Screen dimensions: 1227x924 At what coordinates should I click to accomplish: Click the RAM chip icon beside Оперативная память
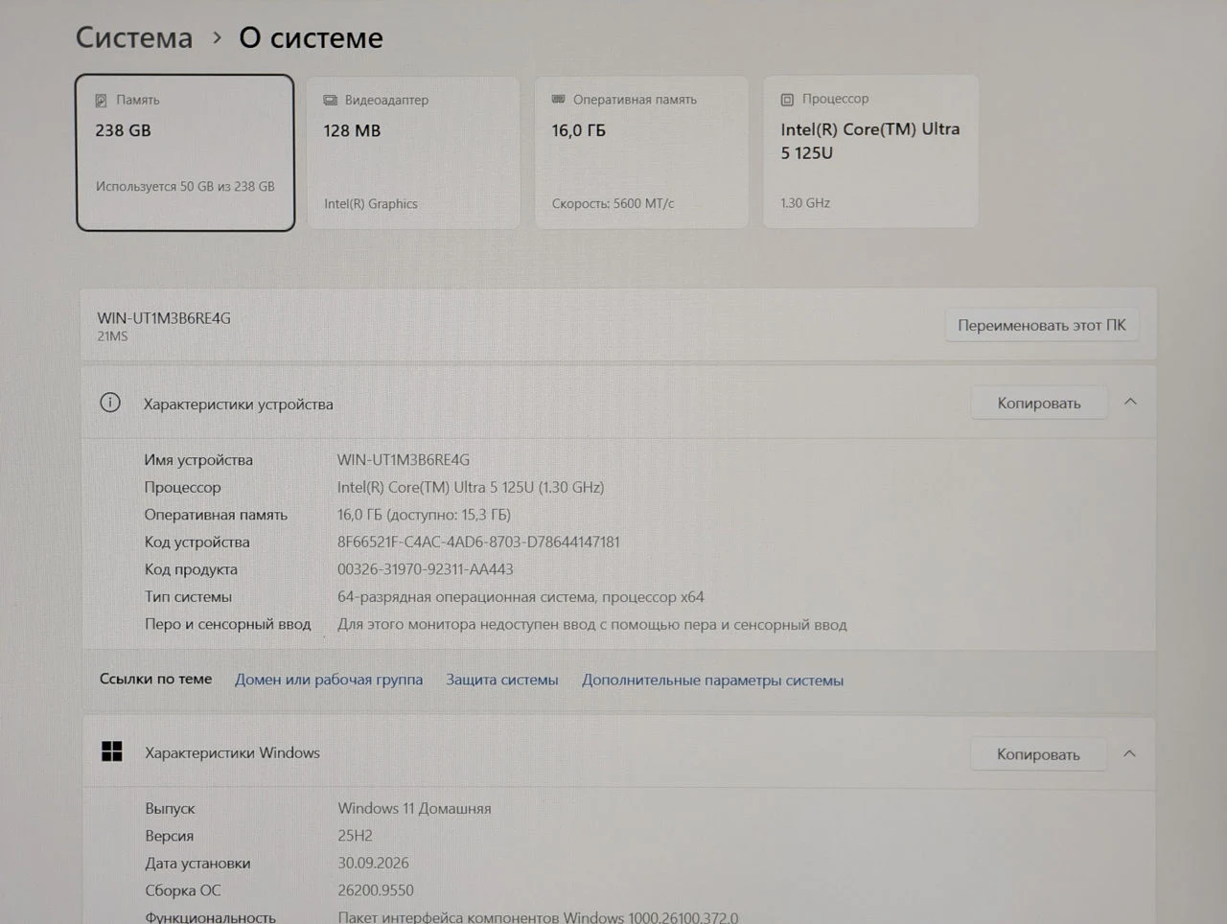(x=559, y=99)
